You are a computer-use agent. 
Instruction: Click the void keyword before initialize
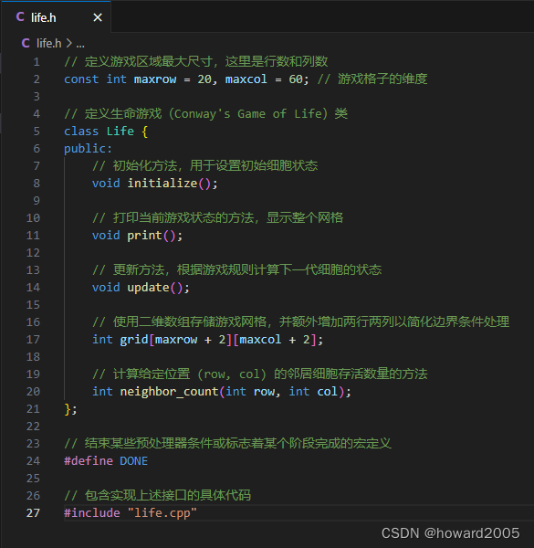(x=106, y=184)
